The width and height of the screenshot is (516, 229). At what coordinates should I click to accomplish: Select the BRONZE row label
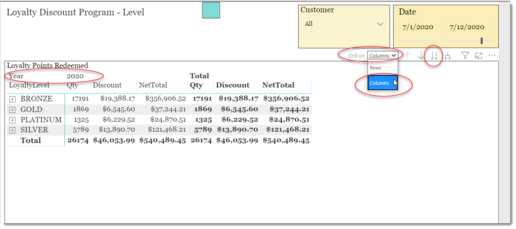(36, 99)
